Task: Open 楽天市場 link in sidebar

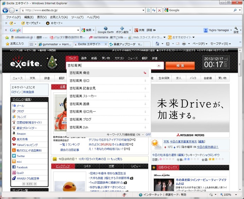Action: coord(22,139)
